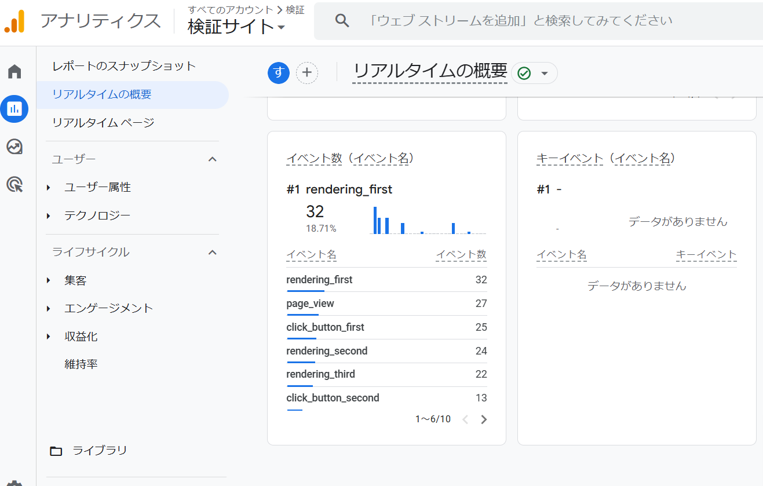Click the 1〜6/10 pagination text
Image resolution: width=763 pixels, height=486 pixels.
[433, 419]
